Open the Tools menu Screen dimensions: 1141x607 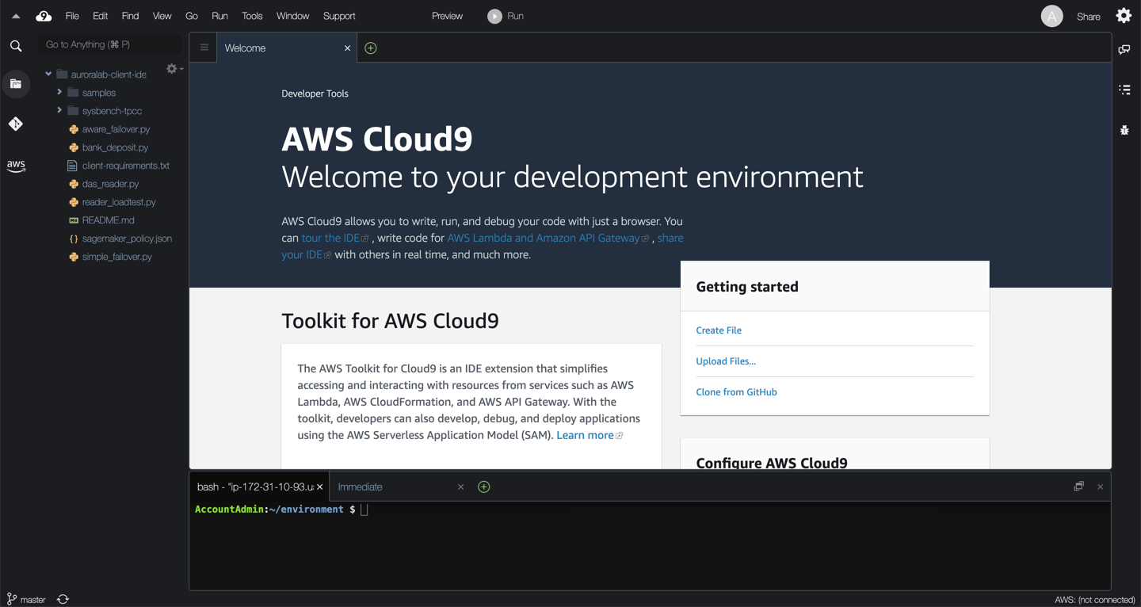(x=252, y=16)
